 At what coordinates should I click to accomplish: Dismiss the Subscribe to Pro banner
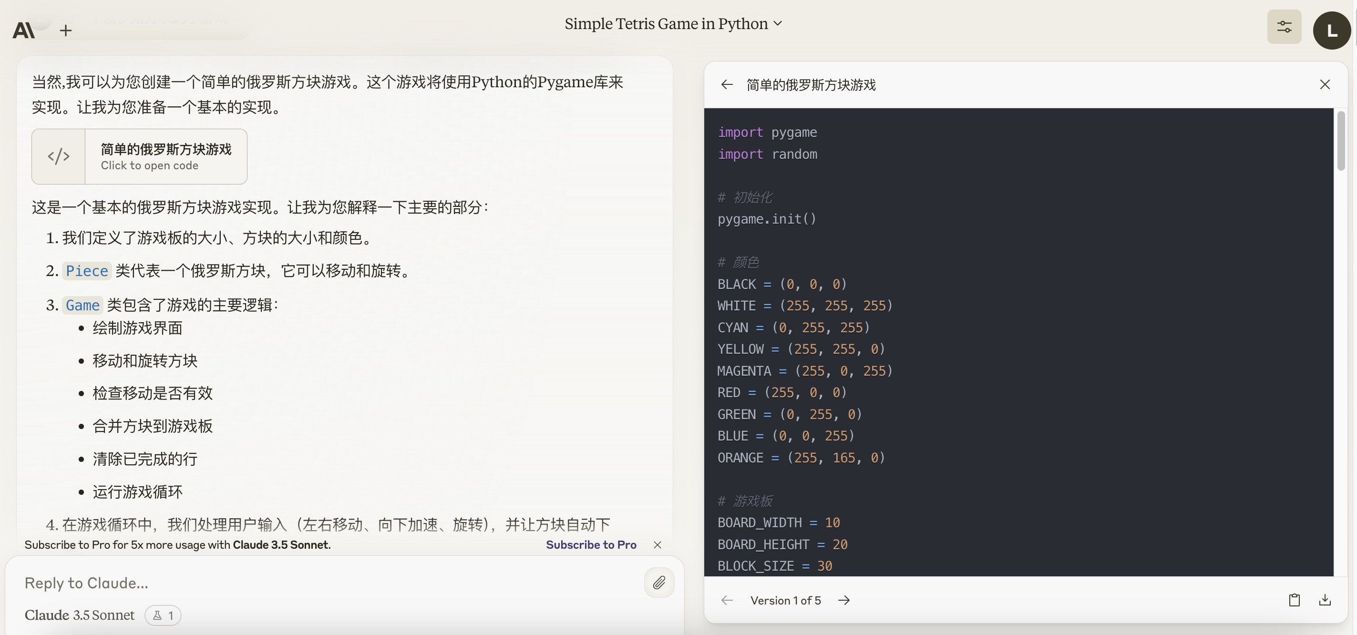[x=657, y=544]
